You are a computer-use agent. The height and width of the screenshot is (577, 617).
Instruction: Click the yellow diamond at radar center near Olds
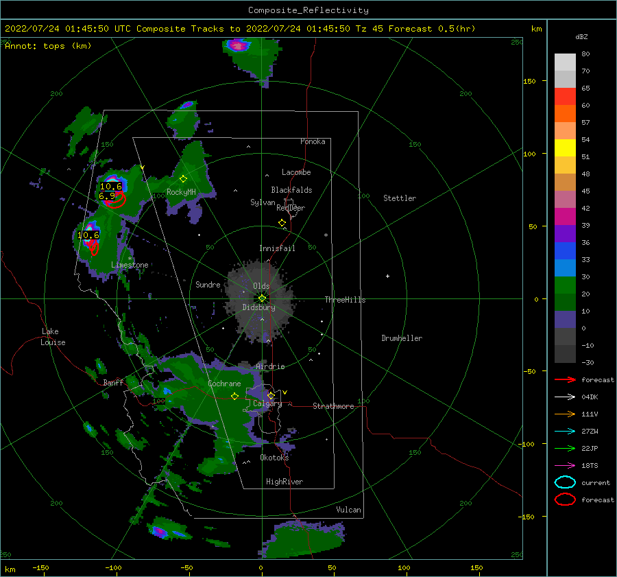[x=262, y=298]
